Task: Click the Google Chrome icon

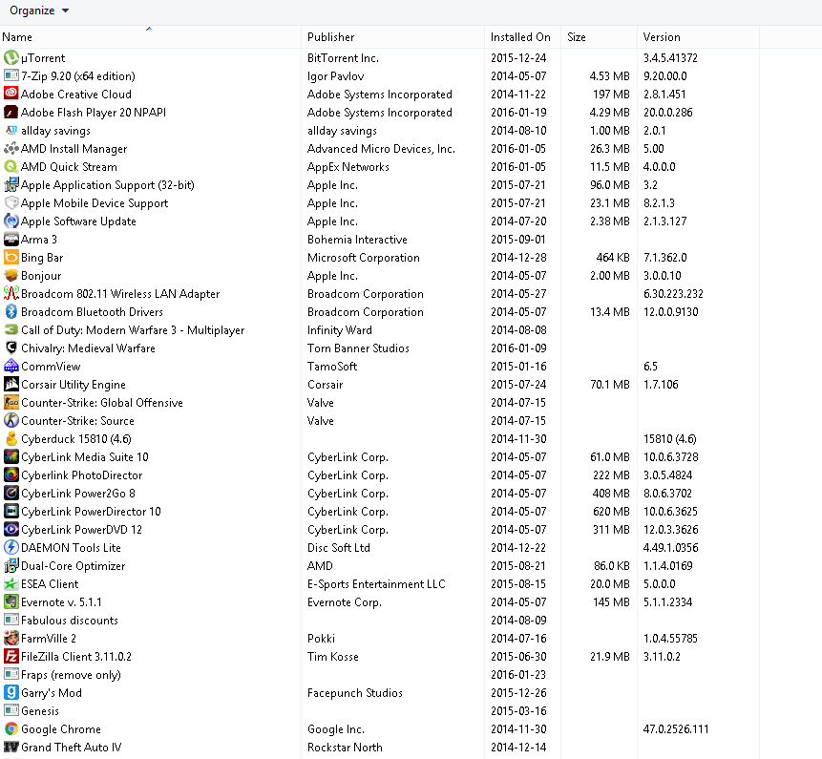Action: (x=11, y=729)
